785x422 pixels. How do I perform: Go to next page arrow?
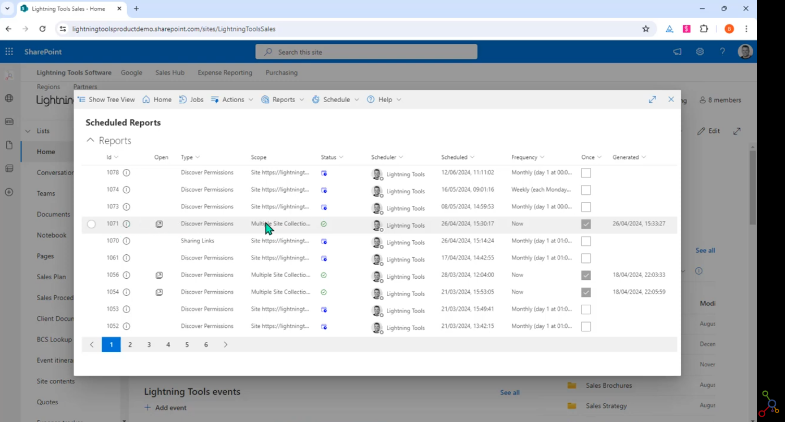(225, 344)
